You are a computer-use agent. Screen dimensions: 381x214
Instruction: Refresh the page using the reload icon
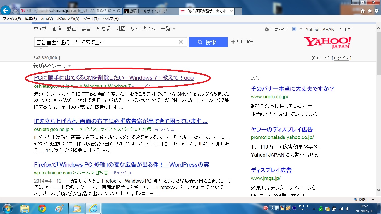119,11
